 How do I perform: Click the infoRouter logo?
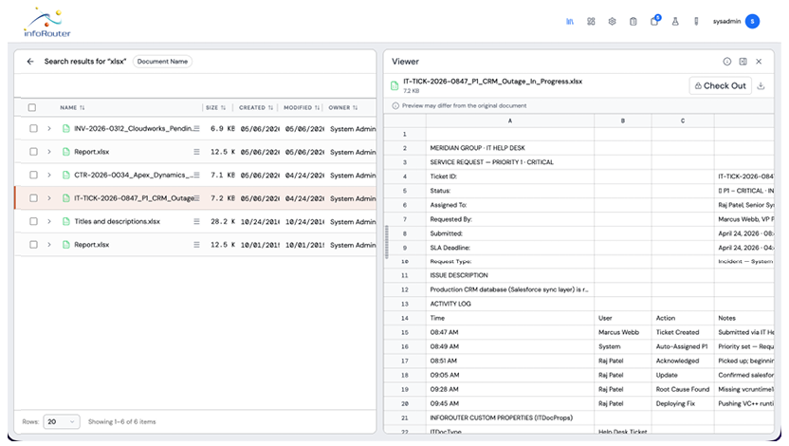pyautogui.click(x=46, y=23)
